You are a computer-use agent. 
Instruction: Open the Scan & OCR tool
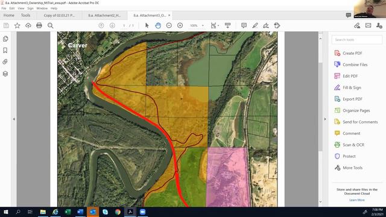pos(349,145)
